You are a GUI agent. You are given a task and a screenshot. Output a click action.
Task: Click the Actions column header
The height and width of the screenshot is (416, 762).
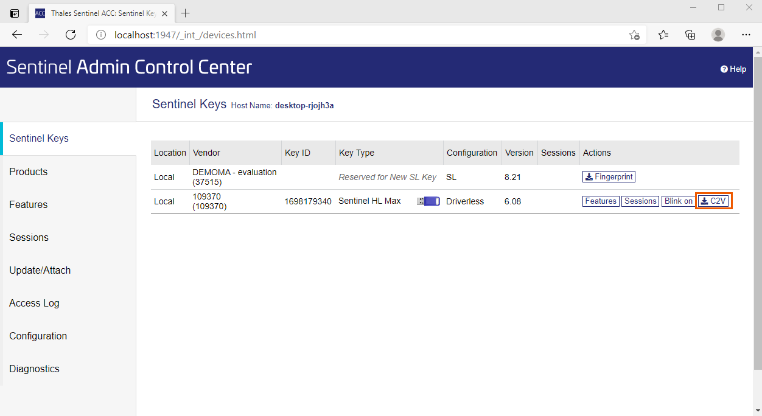coord(659,153)
